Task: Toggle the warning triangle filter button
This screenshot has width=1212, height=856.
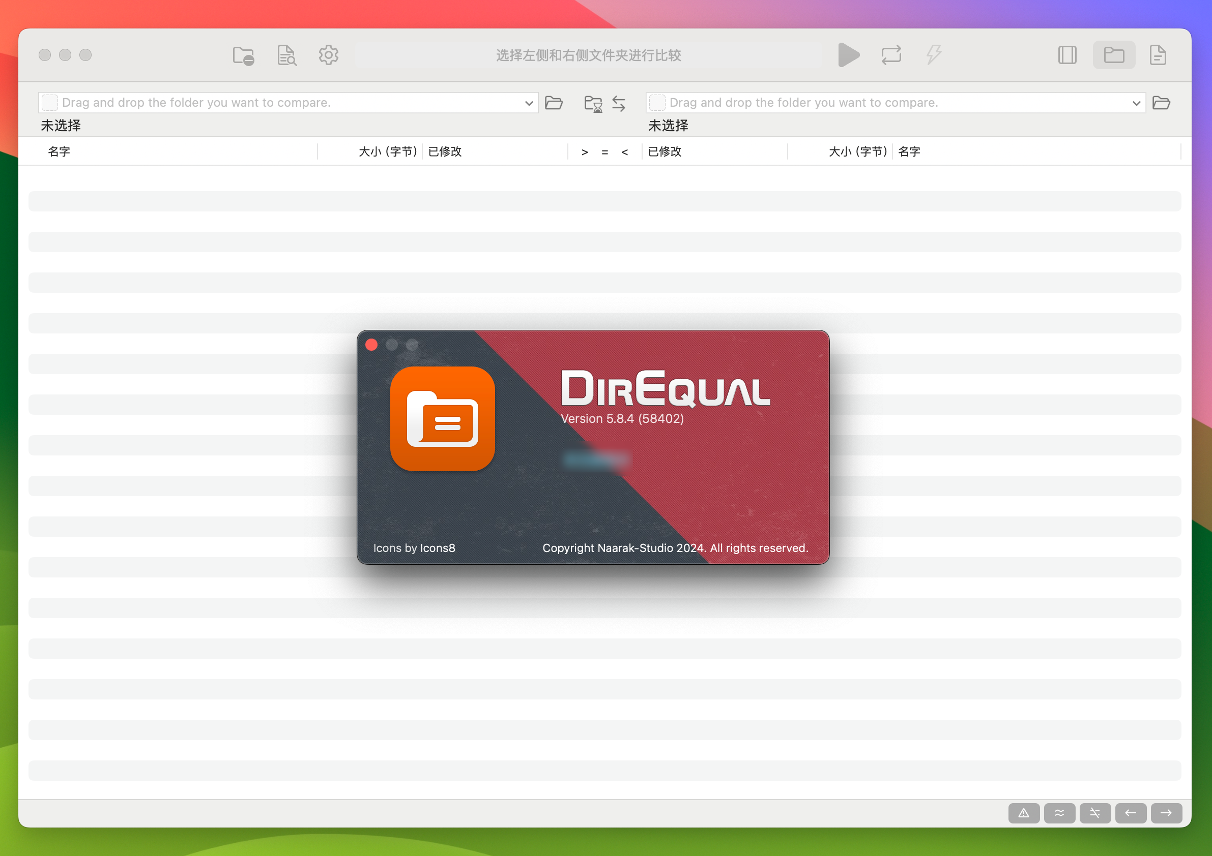Action: pos(1024,813)
